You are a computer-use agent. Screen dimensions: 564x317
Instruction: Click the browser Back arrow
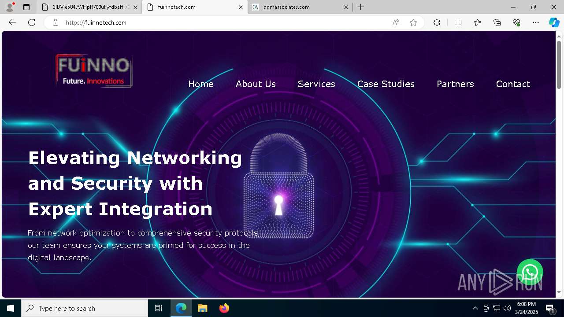pyautogui.click(x=12, y=22)
